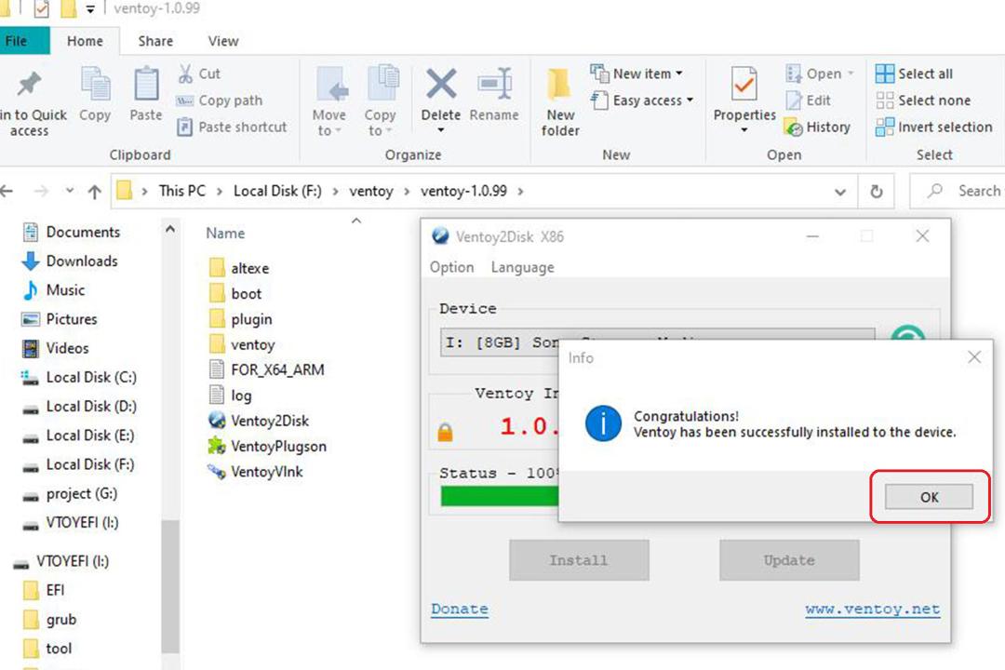Confirm the Info dialog with OK
Image resolution: width=1005 pixels, height=670 pixels.
click(x=929, y=497)
